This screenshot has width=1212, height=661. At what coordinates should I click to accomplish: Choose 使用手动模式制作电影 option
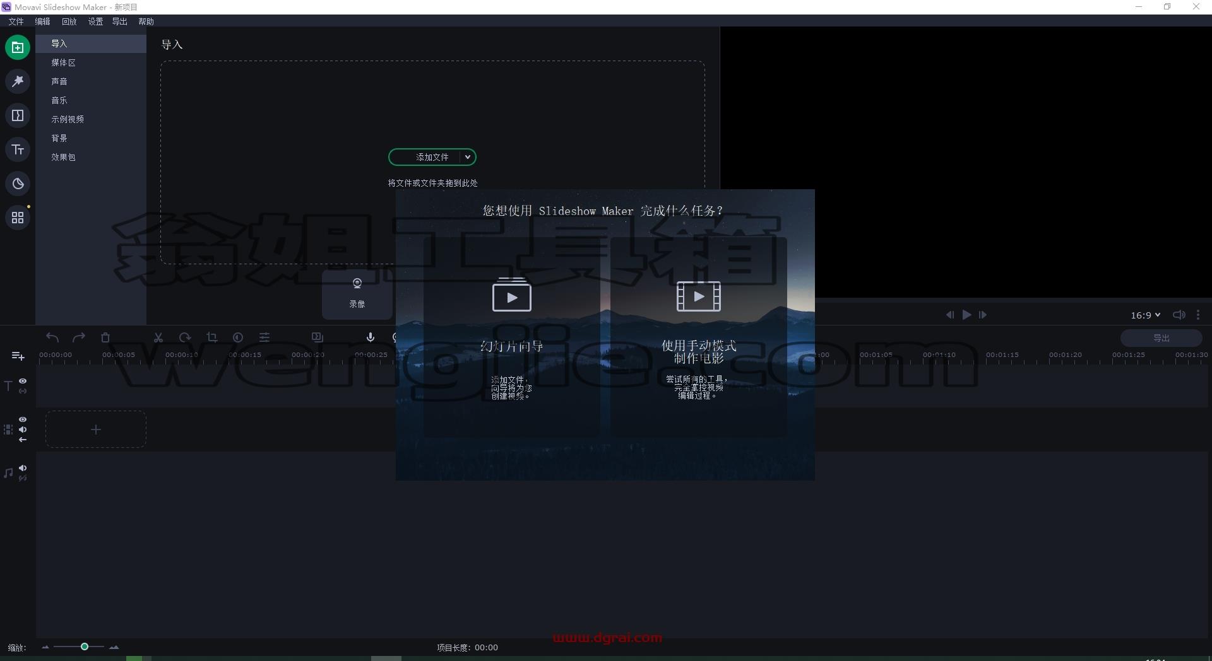699,337
